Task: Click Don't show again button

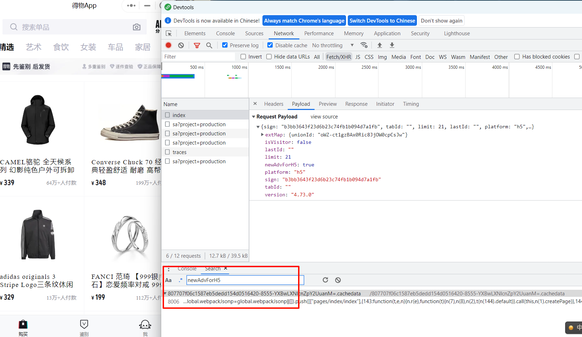Action: tap(442, 20)
